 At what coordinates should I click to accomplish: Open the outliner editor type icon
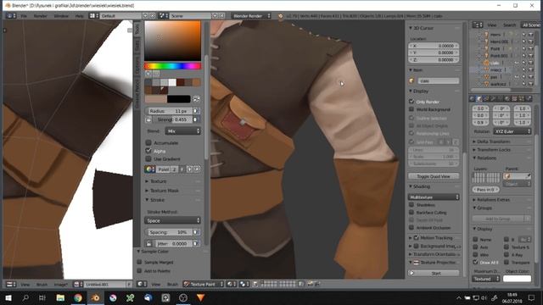pos(478,25)
